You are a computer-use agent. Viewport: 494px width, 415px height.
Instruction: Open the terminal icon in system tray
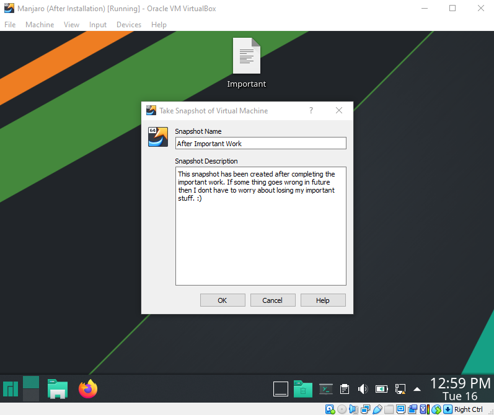click(326, 389)
